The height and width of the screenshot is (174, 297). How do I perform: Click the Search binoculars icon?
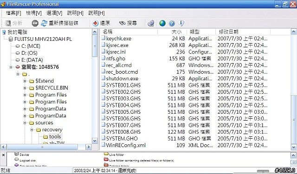coord(123,23)
